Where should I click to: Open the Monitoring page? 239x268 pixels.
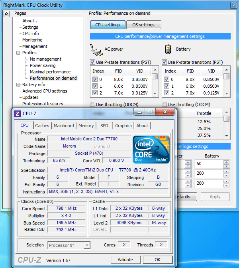32,40
